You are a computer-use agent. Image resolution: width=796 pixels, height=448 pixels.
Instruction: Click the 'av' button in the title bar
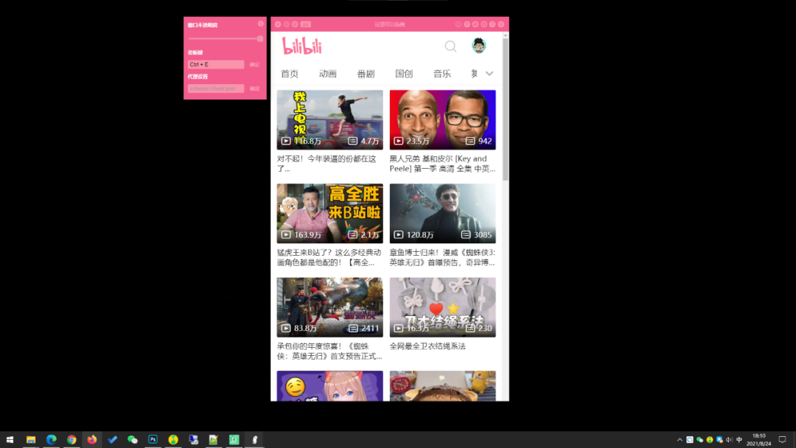[306, 24]
